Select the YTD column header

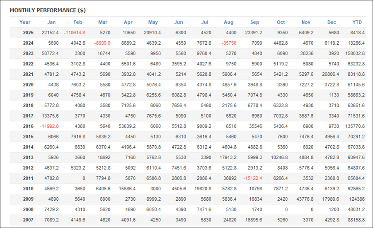356,22
